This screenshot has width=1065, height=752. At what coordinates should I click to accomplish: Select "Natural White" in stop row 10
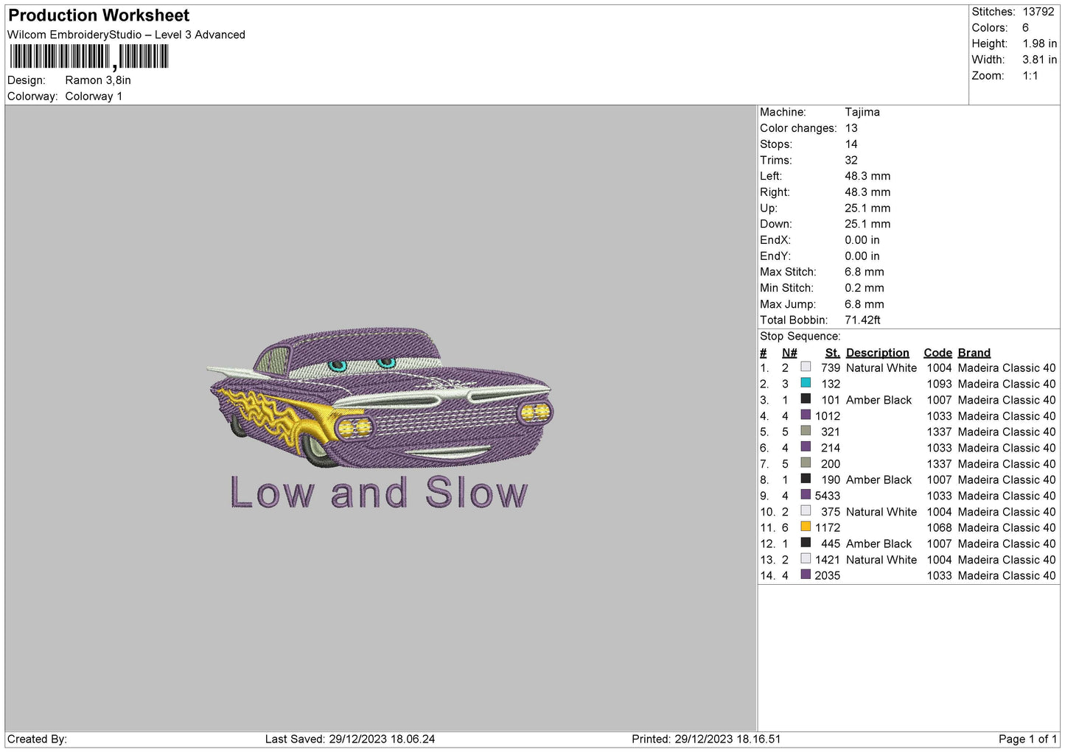[881, 512]
